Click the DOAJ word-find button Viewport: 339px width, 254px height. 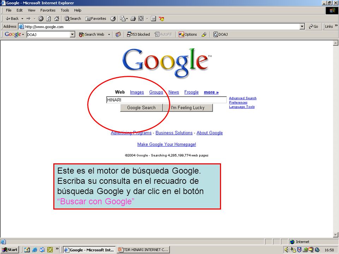click(220, 34)
